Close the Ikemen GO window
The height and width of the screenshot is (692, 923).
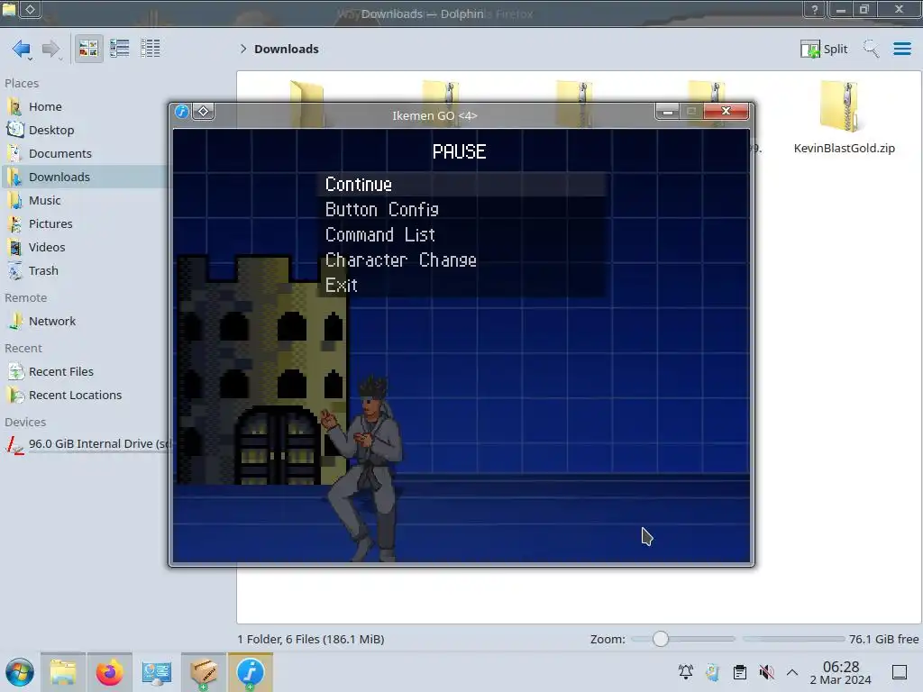pyautogui.click(x=726, y=111)
